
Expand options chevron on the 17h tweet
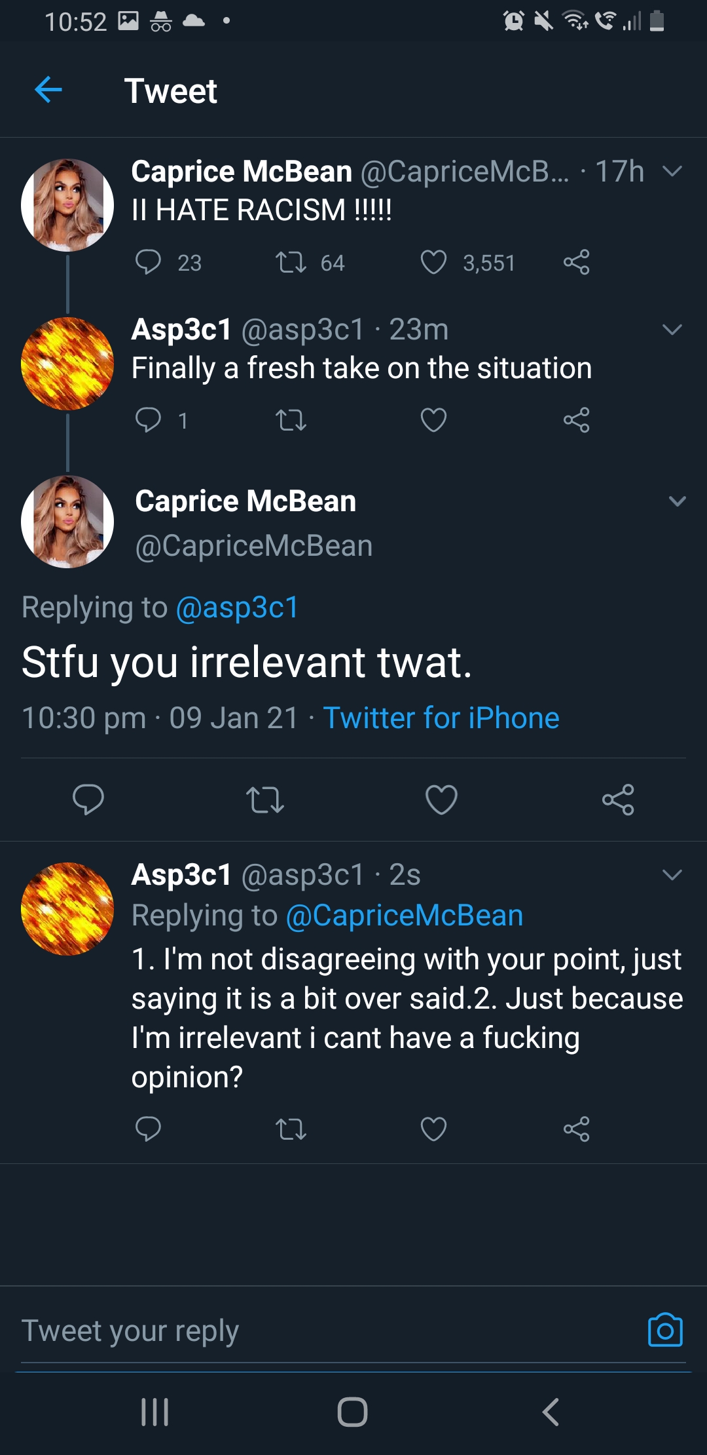point(672,172)
